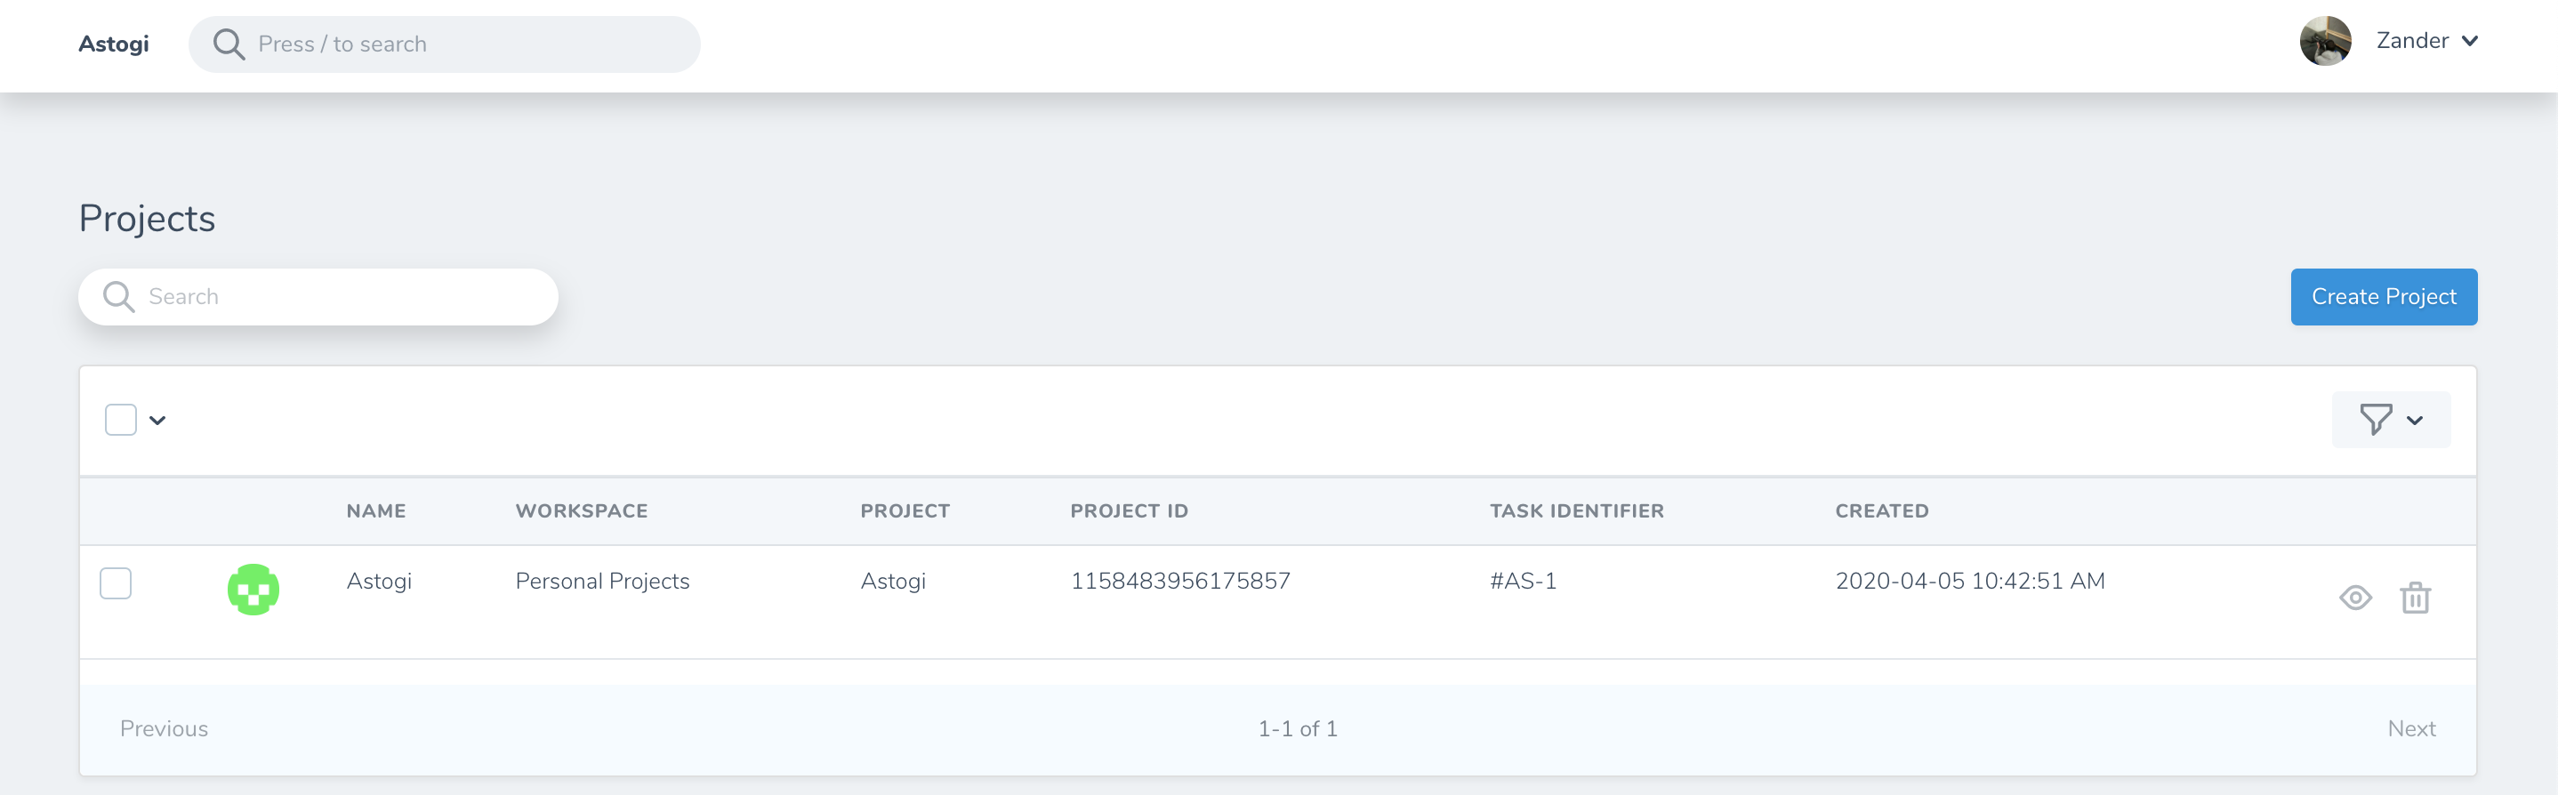This screenshot has height=795, width=2558.
Task: Focus the Projects search field
Action: click(x=318, y=297)
